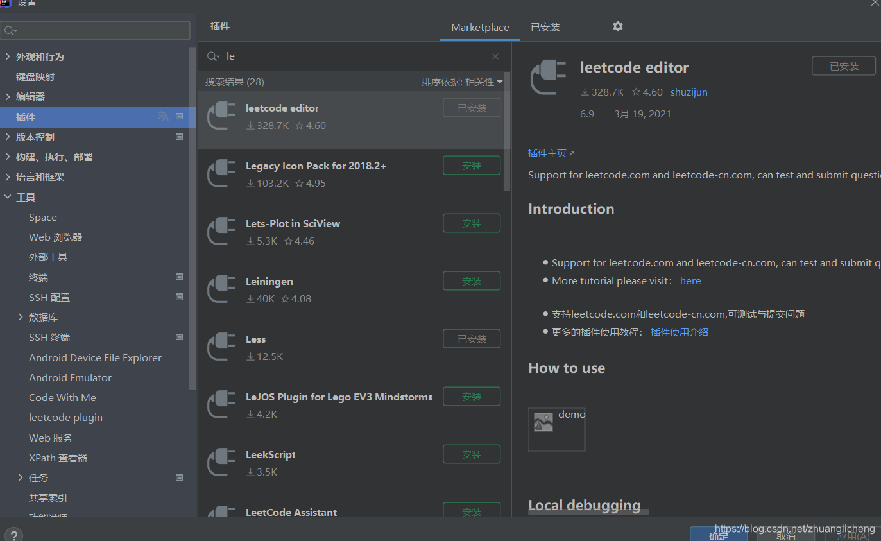The width and height of the screenshot is (881, 541).
Task: Install Legacy Icon Pack for 2018.2+
Action: [x=472, y=166]
